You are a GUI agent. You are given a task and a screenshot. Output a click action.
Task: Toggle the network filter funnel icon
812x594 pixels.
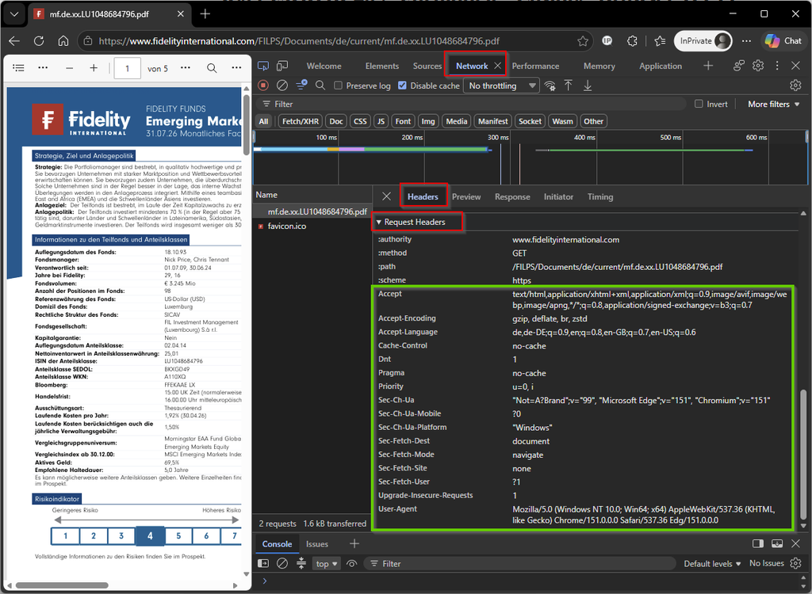pos(301,86)
